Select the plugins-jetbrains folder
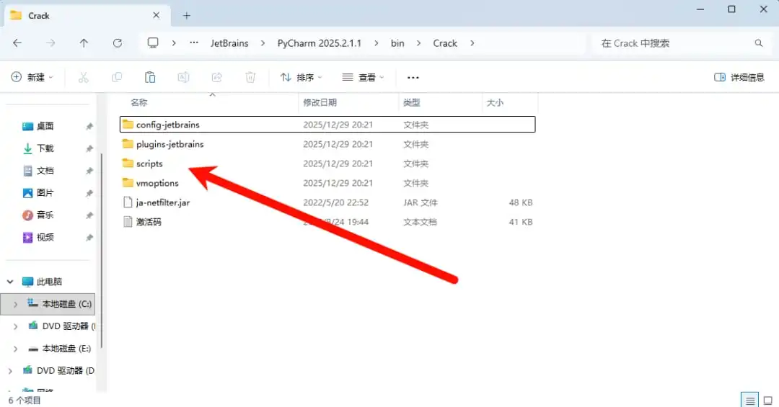This screenshot has width=779, height=407. click(327, 144)
